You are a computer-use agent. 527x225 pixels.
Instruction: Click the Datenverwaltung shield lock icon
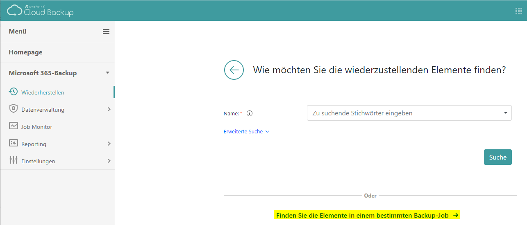tap(13, 109)
